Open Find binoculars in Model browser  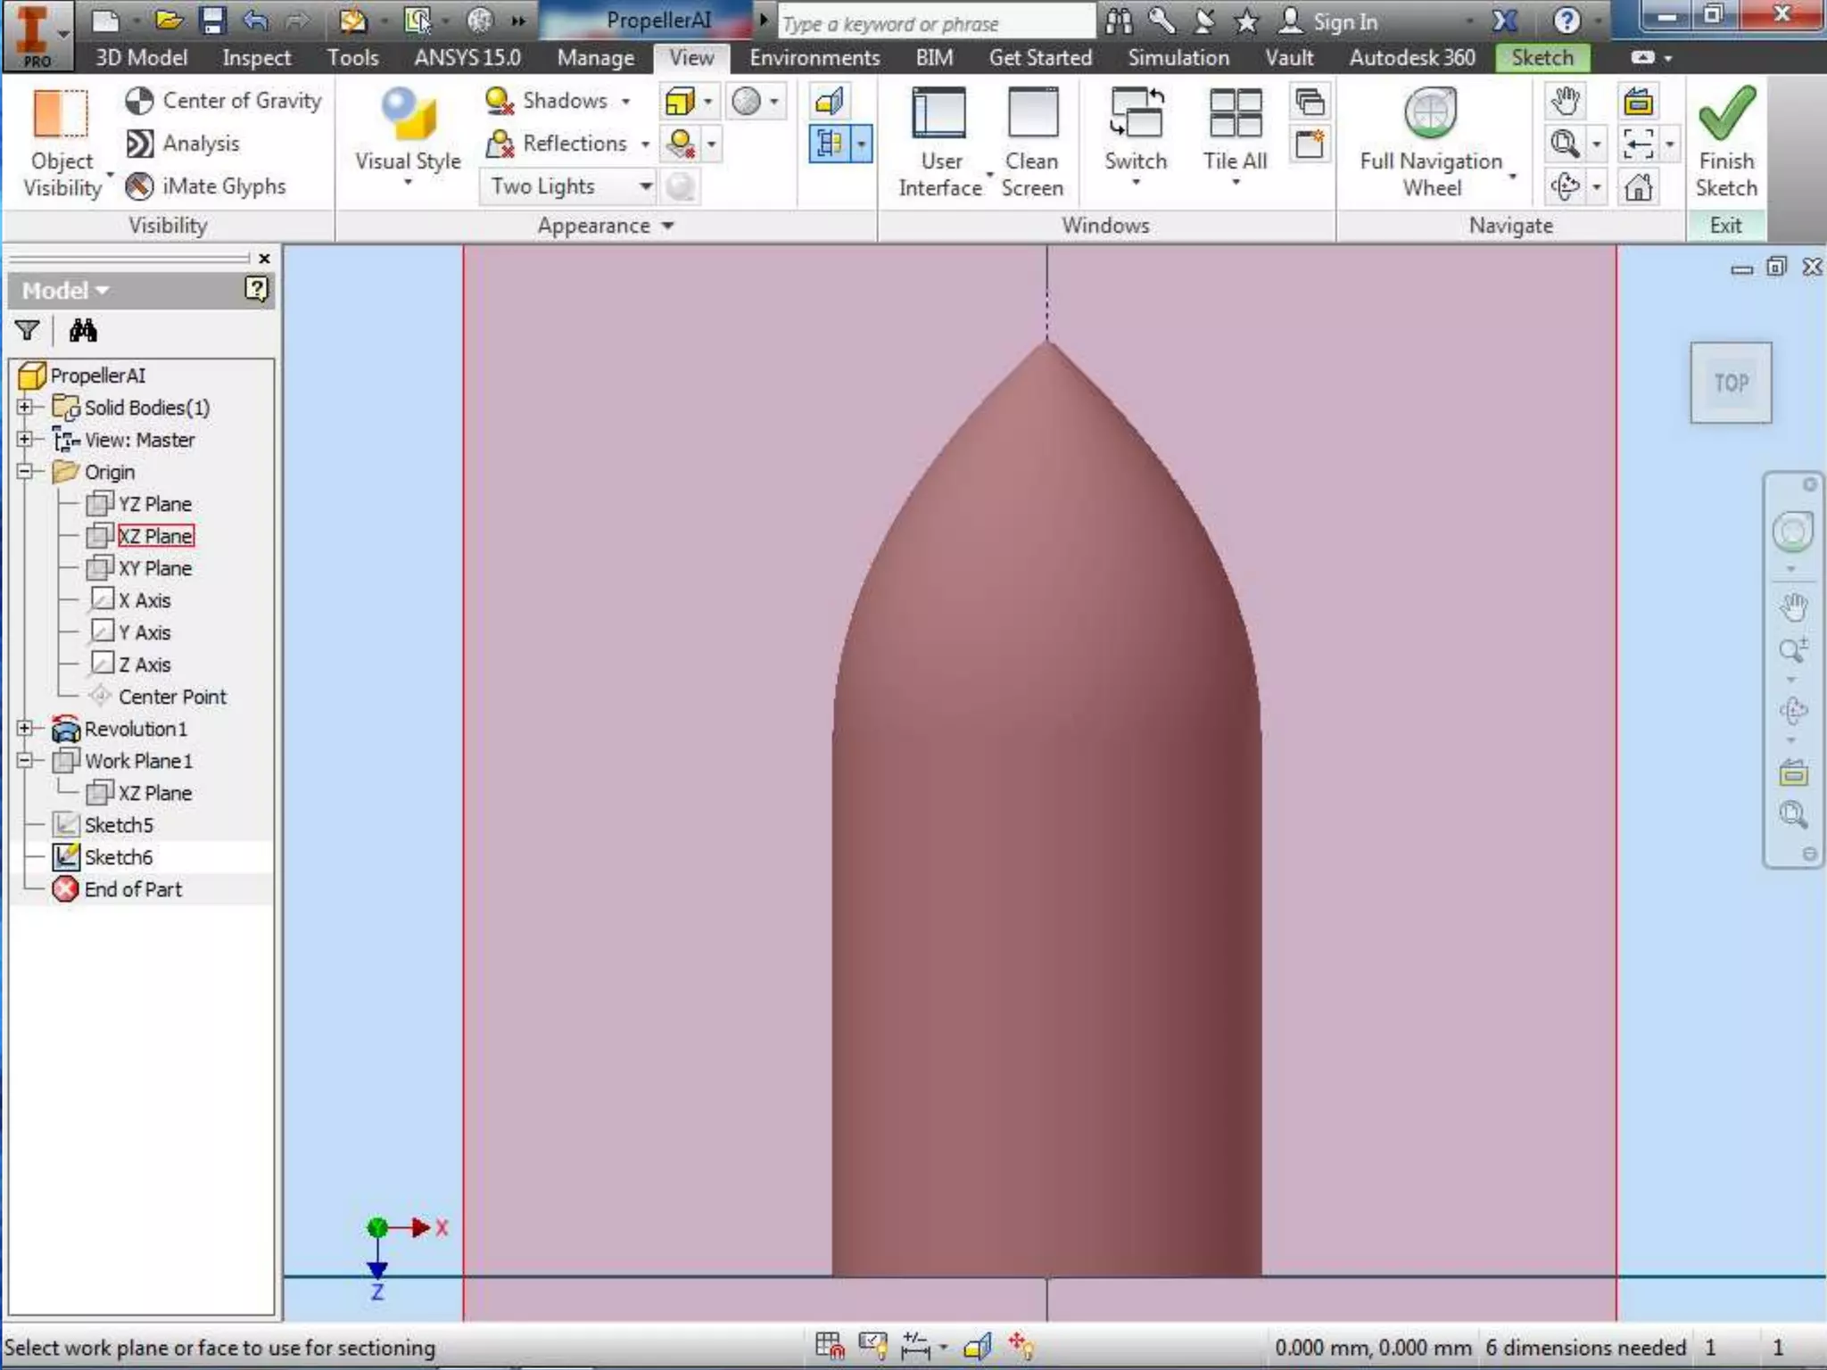83,331
